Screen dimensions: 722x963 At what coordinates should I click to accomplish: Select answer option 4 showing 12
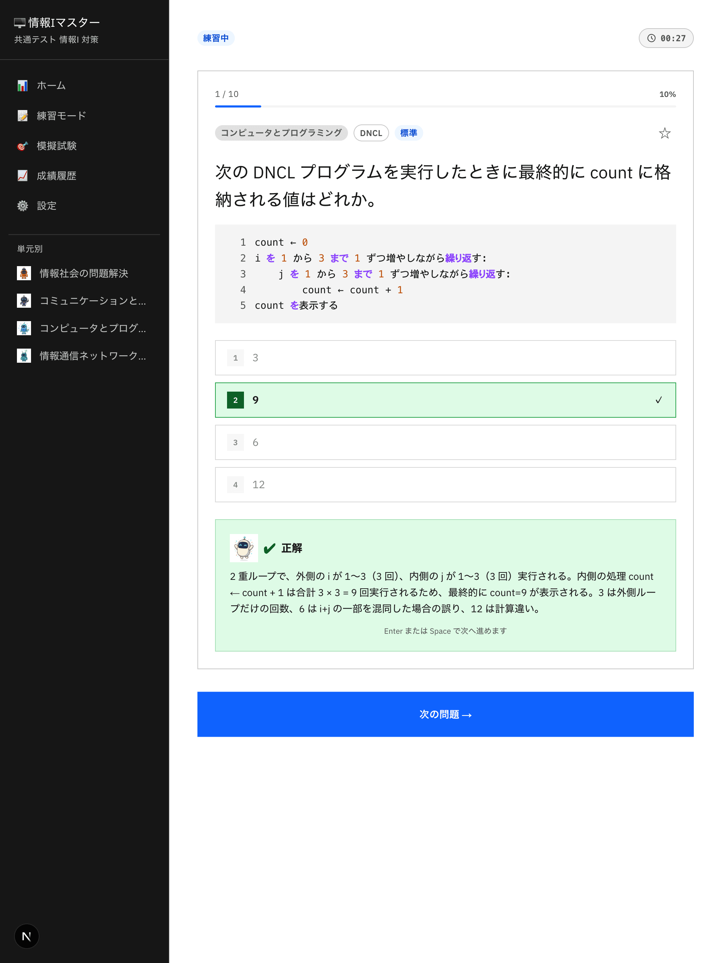[445, 485]
